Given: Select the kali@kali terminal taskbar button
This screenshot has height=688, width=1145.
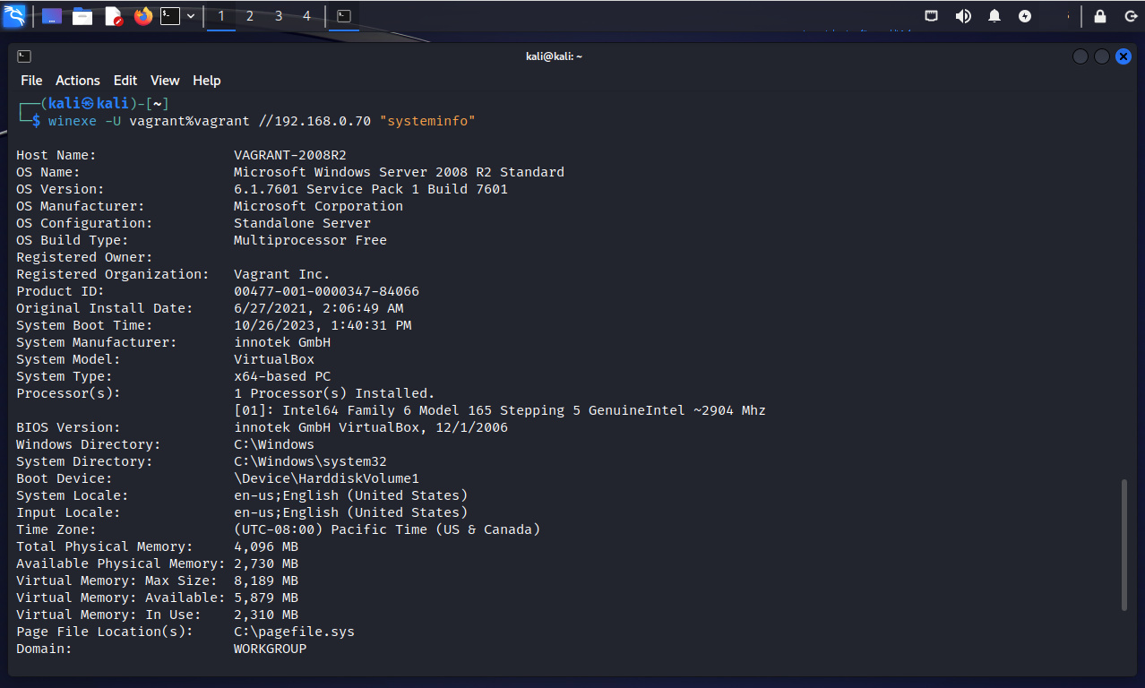Looking at the screenshot, I should (343, 16).
